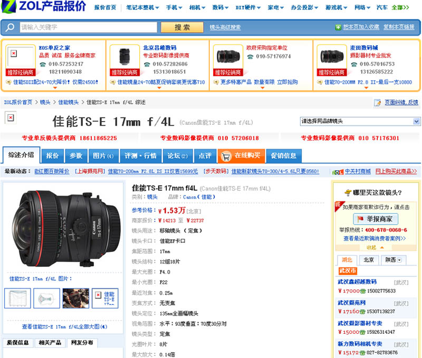This screenshot has width=422, height=358.
Task: Click 查看佳能TS-E 17mm f/4L全部大图 link
Action: [x=64, y=327]
